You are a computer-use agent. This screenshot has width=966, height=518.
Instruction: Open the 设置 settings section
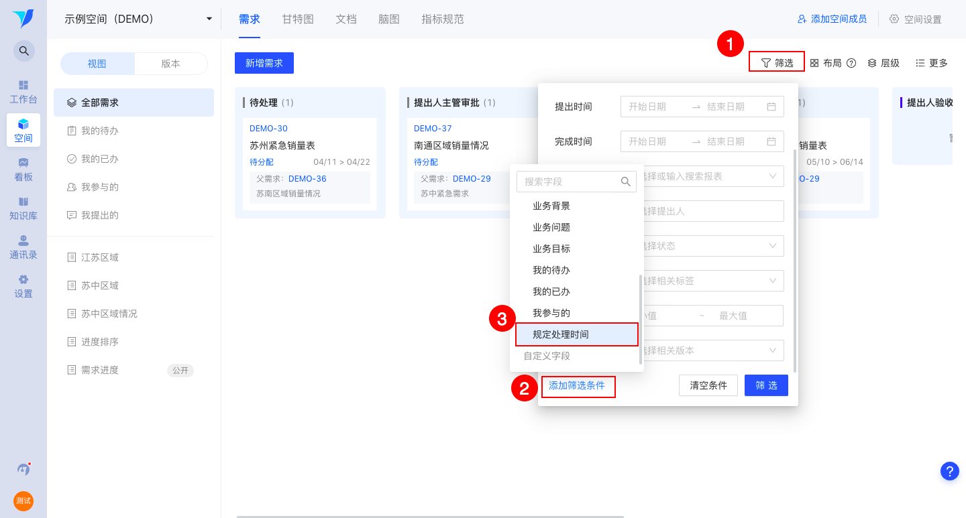click(23, 285)
